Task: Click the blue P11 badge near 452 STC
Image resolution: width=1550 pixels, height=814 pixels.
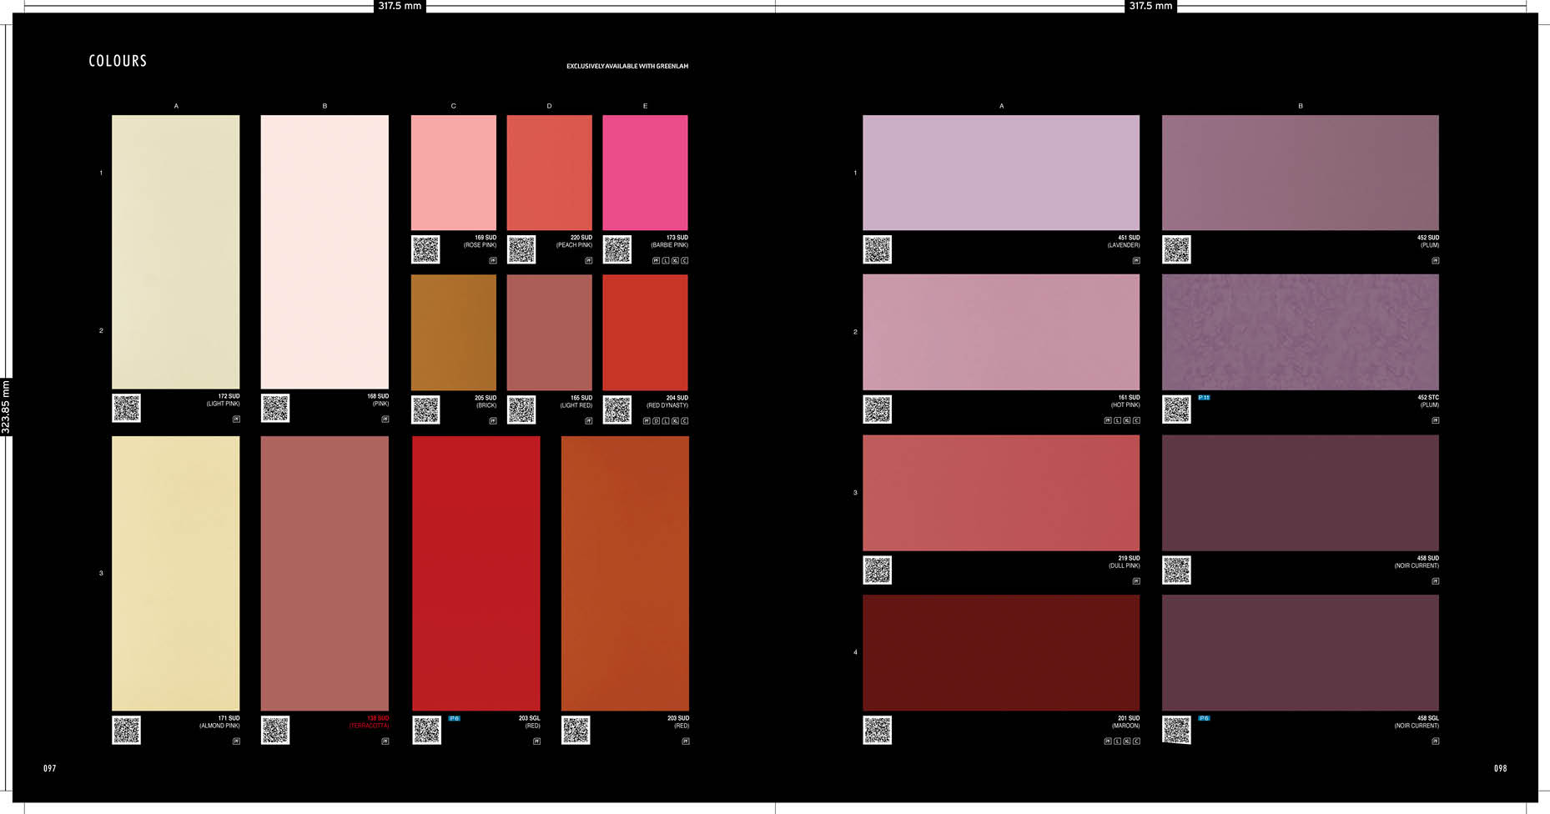Action: click(1204, 398)
